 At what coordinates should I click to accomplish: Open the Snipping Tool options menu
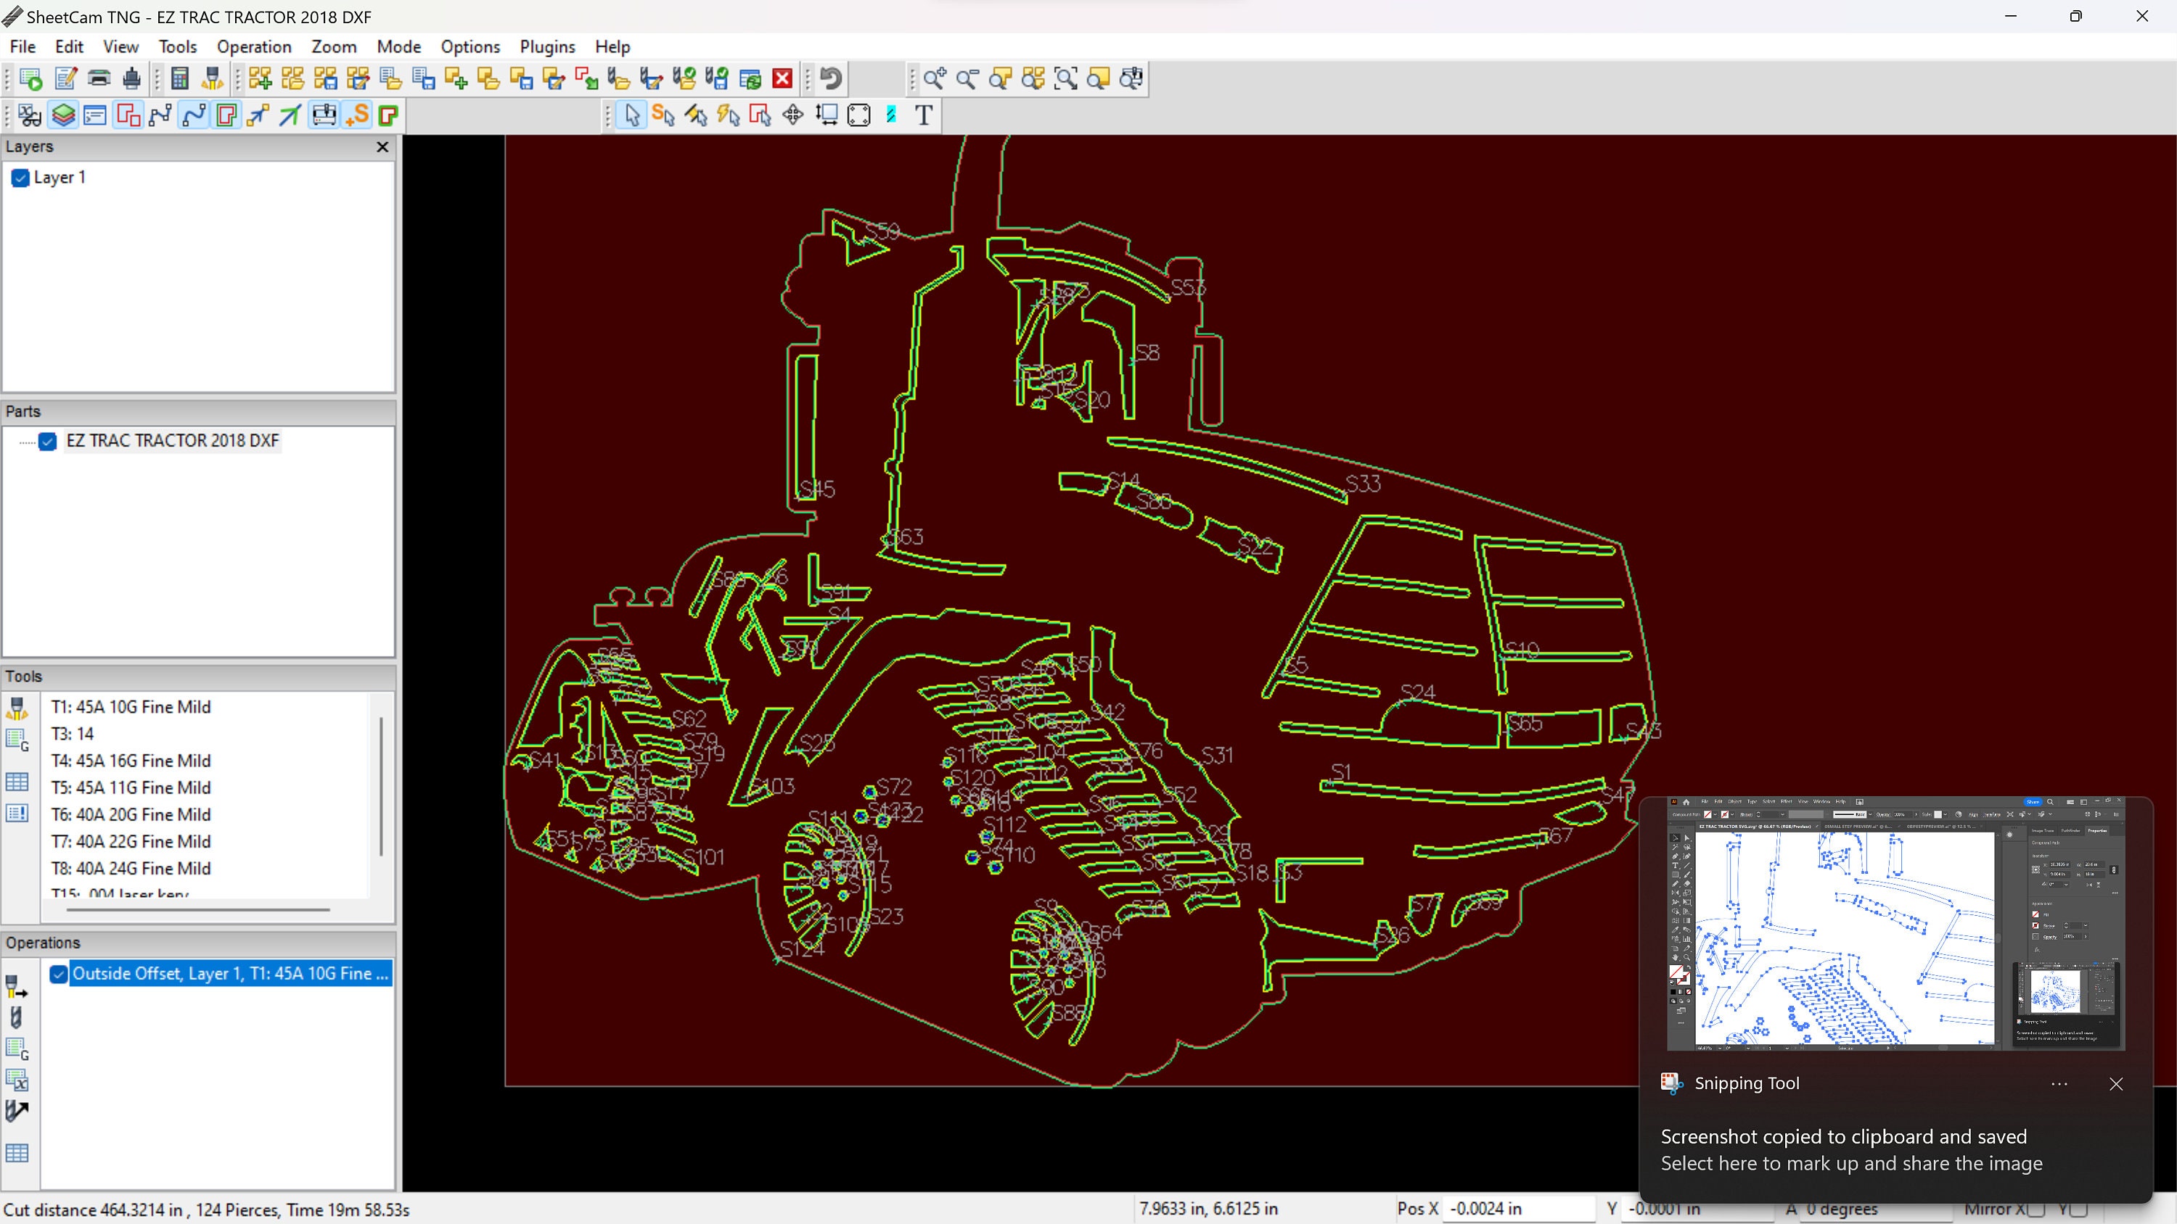pos(2059,1084)
